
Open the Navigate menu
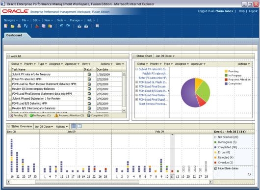click(11, 20)
